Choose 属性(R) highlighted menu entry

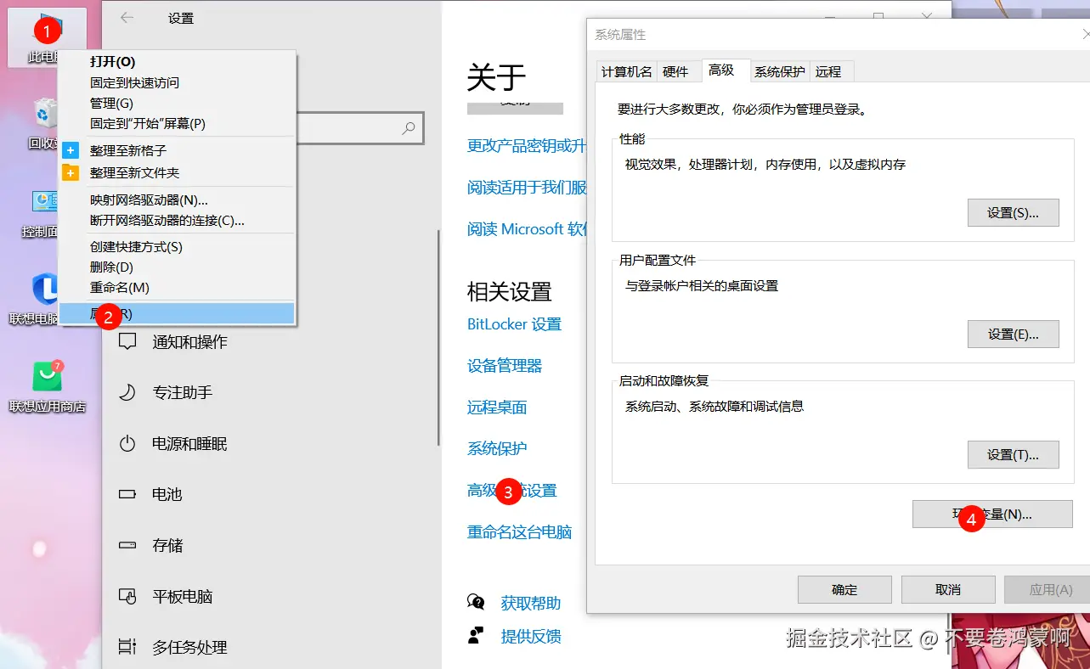[x=177, y=313]
